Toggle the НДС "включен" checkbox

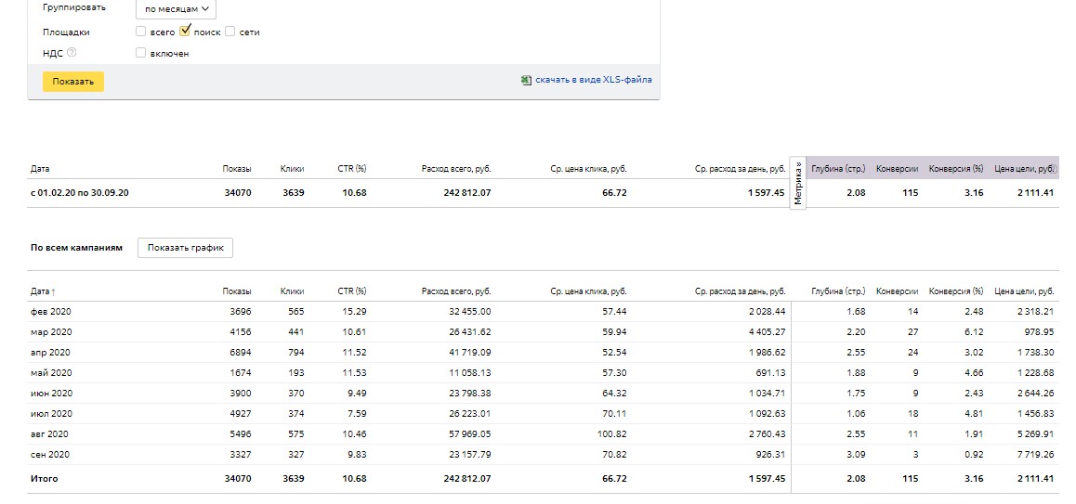tap(141, 53)
